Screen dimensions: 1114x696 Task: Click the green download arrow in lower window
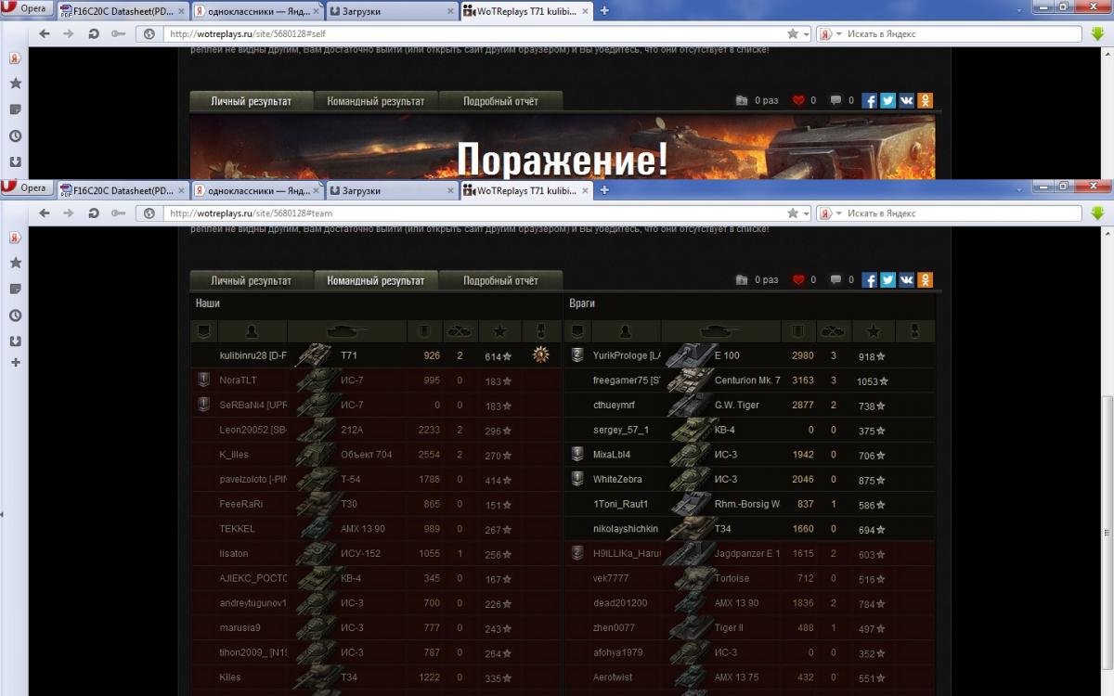[x=1098, y=213]
